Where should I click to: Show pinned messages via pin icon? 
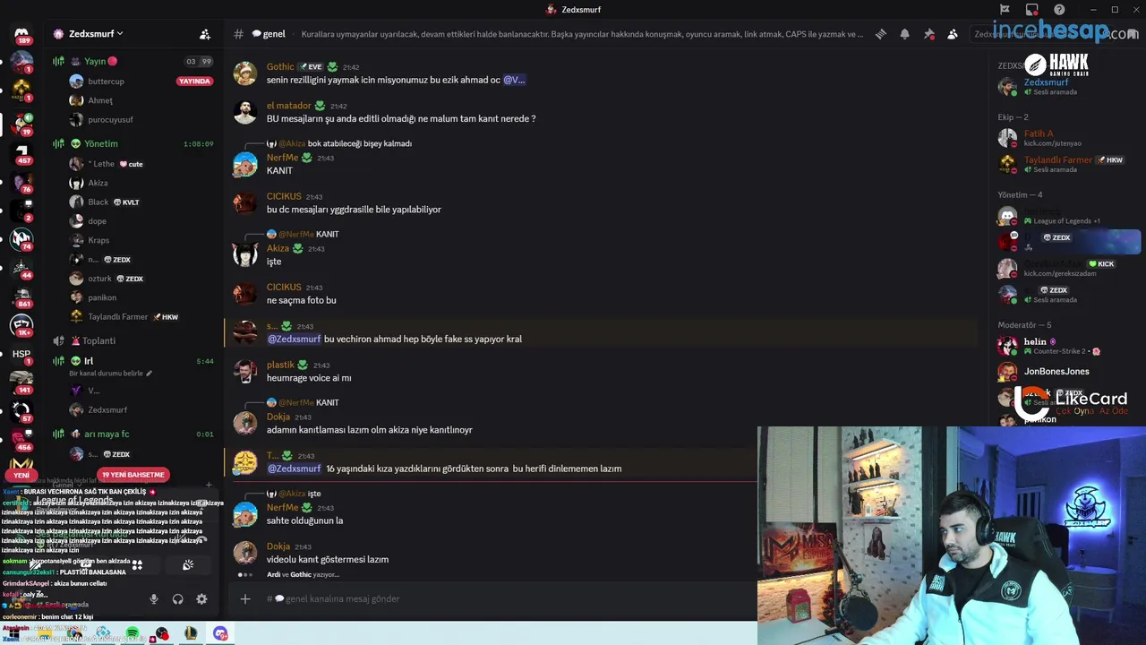point(928,34)
